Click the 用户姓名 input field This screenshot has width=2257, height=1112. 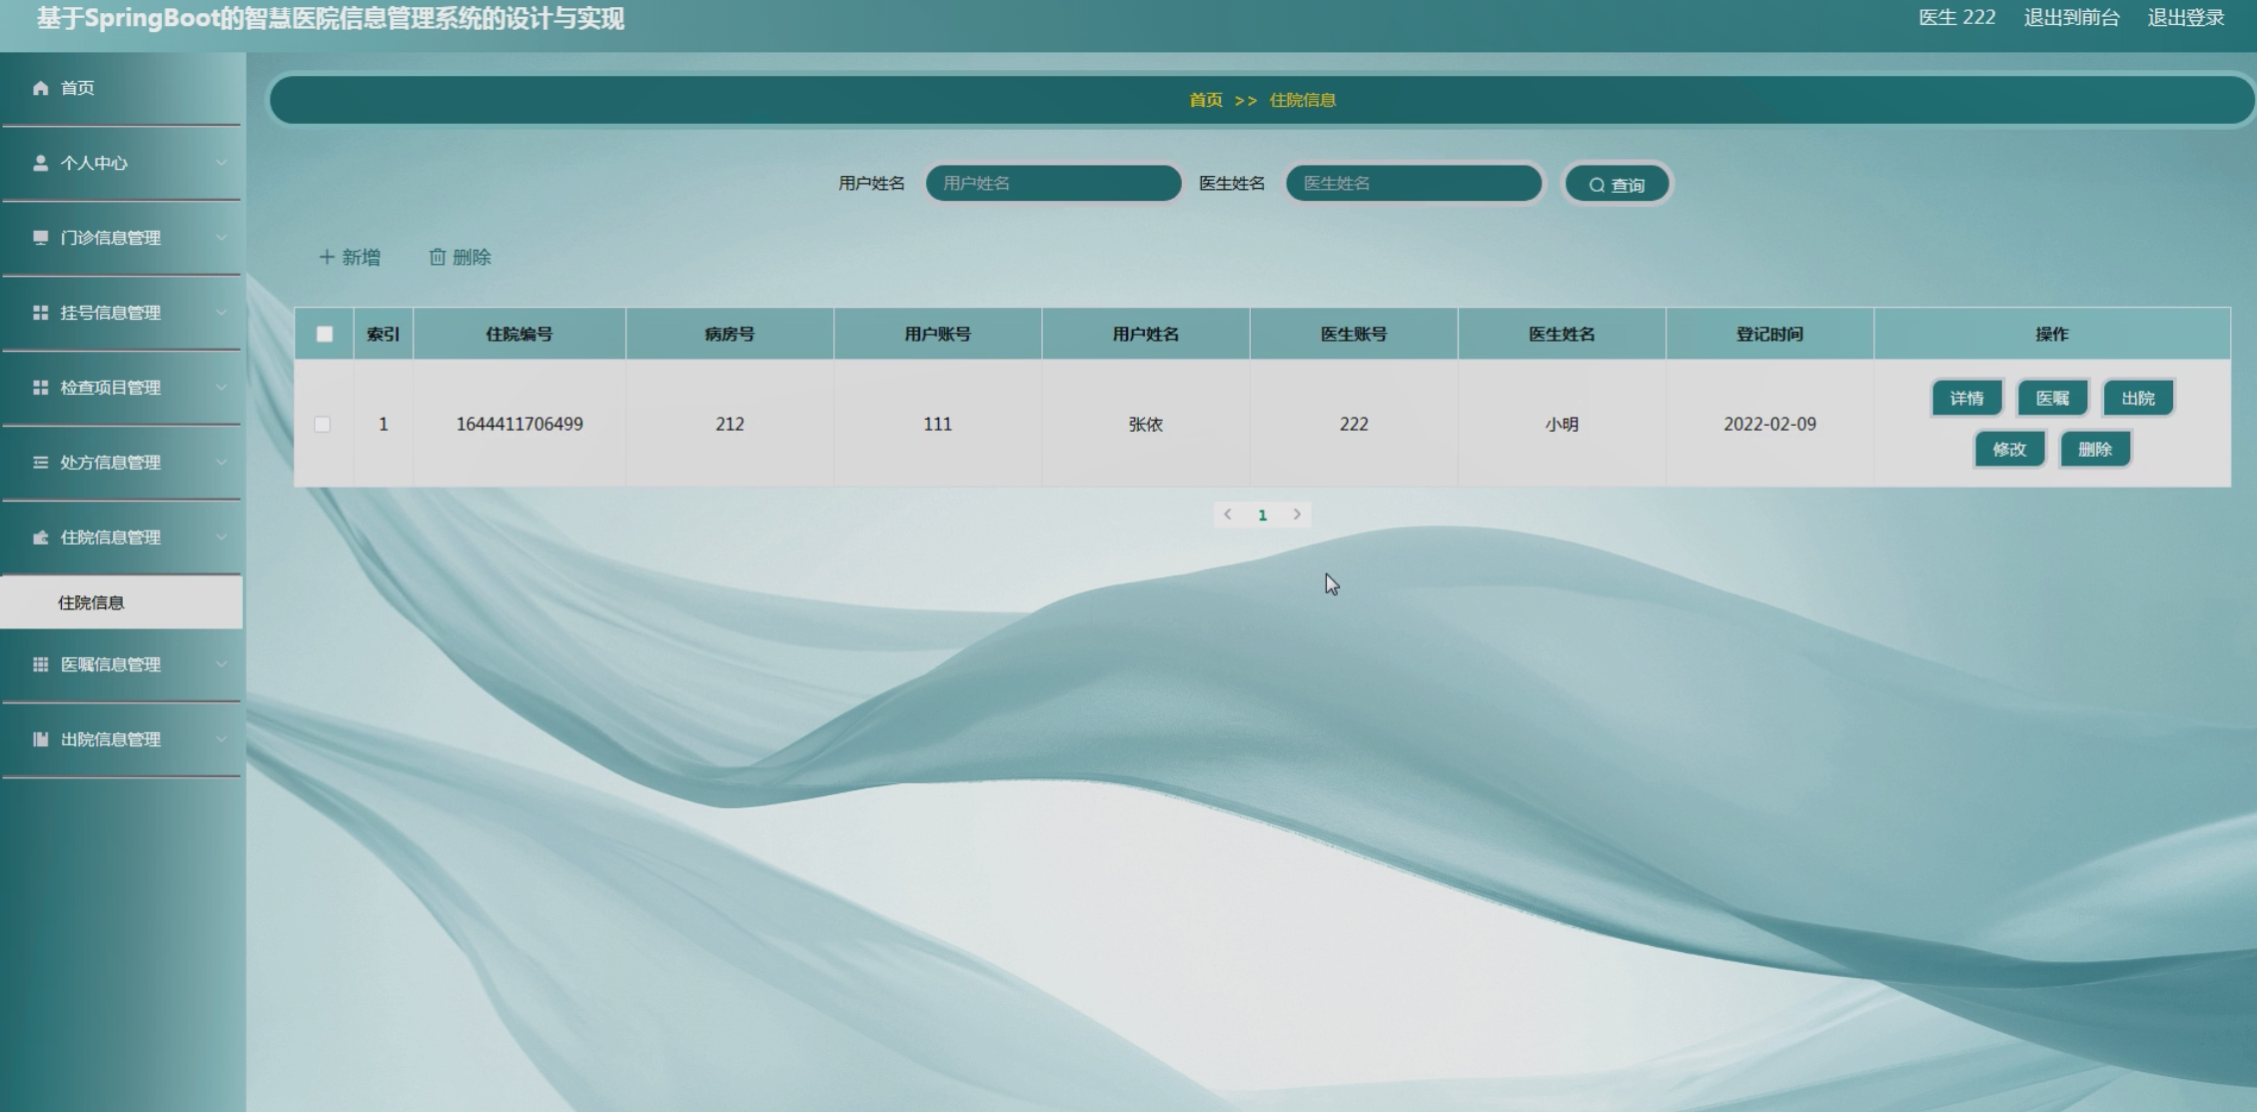pyautogui.click(x=1053, y=184)
